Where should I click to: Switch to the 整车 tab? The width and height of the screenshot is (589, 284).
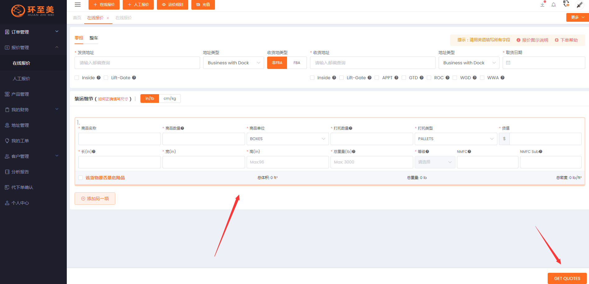tap(94, 38)
